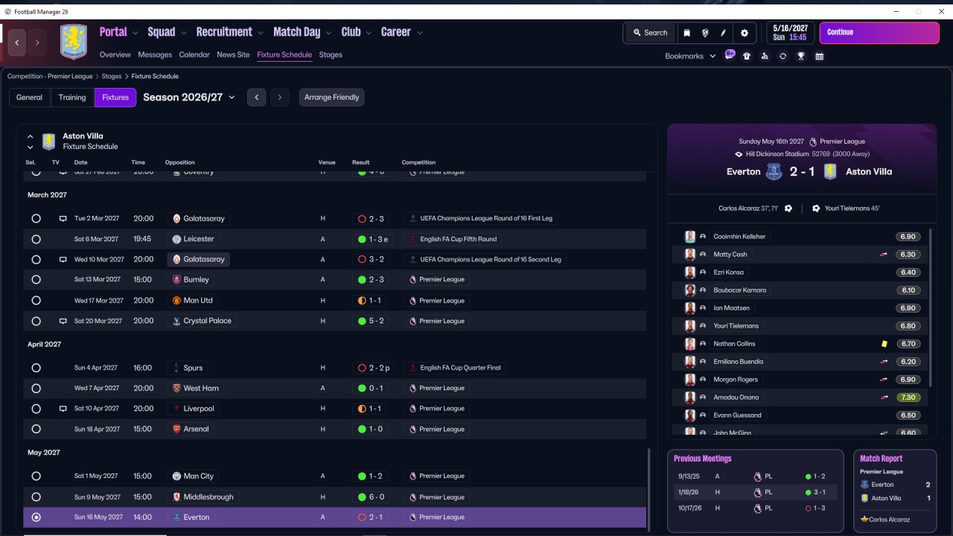Switch to the Training tab

[x=72, y=98]
